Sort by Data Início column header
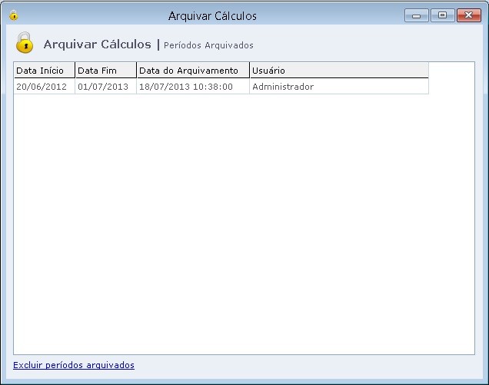Screen dimensions: 489x385 coord(44,71)
